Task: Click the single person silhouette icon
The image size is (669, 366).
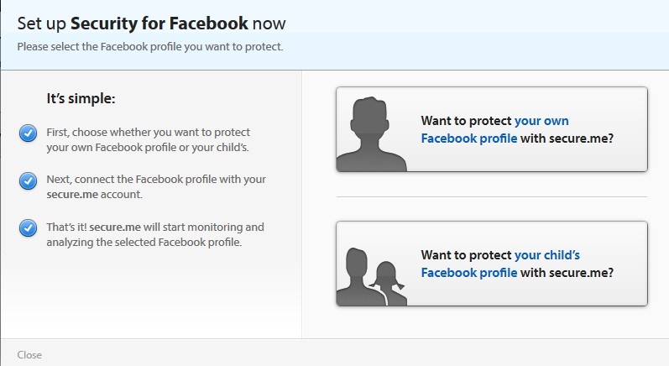Action: click(x=371, y=134)
